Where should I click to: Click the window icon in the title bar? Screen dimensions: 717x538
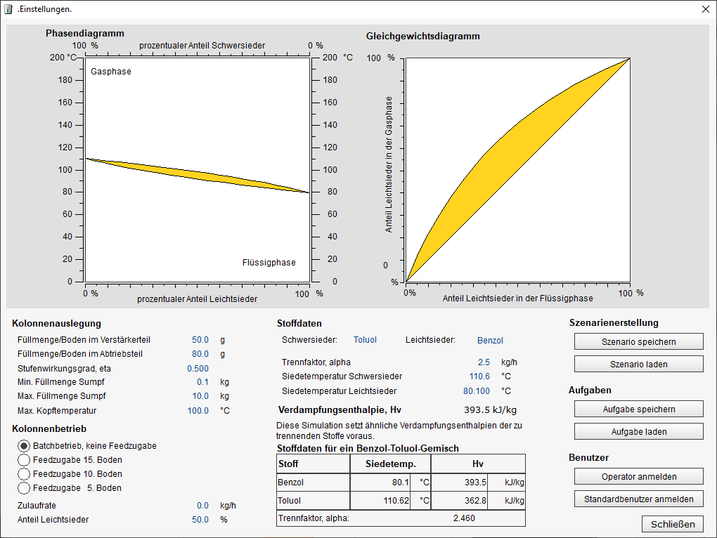[x=8, y=9]
